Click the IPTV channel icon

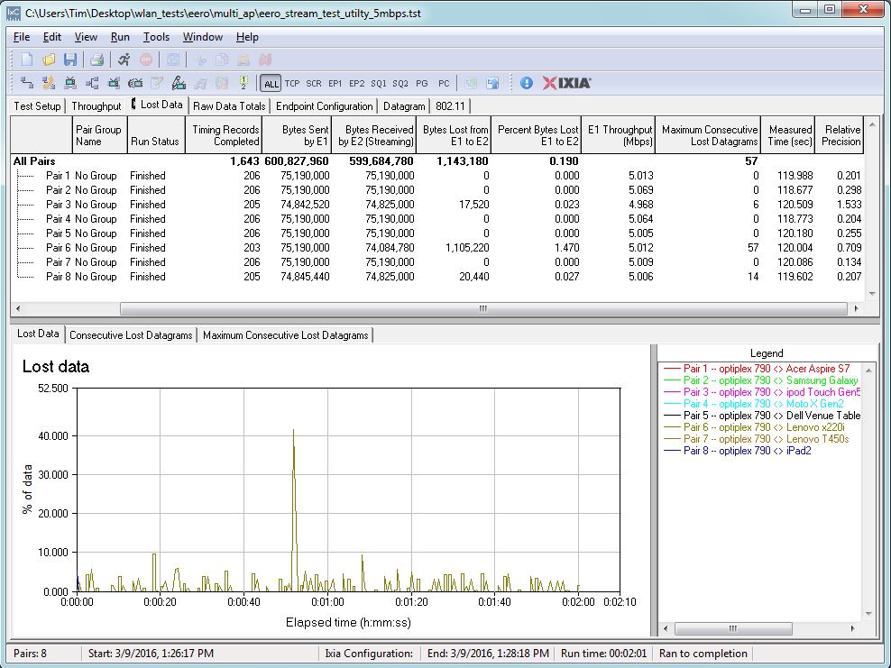coord(135,84)
